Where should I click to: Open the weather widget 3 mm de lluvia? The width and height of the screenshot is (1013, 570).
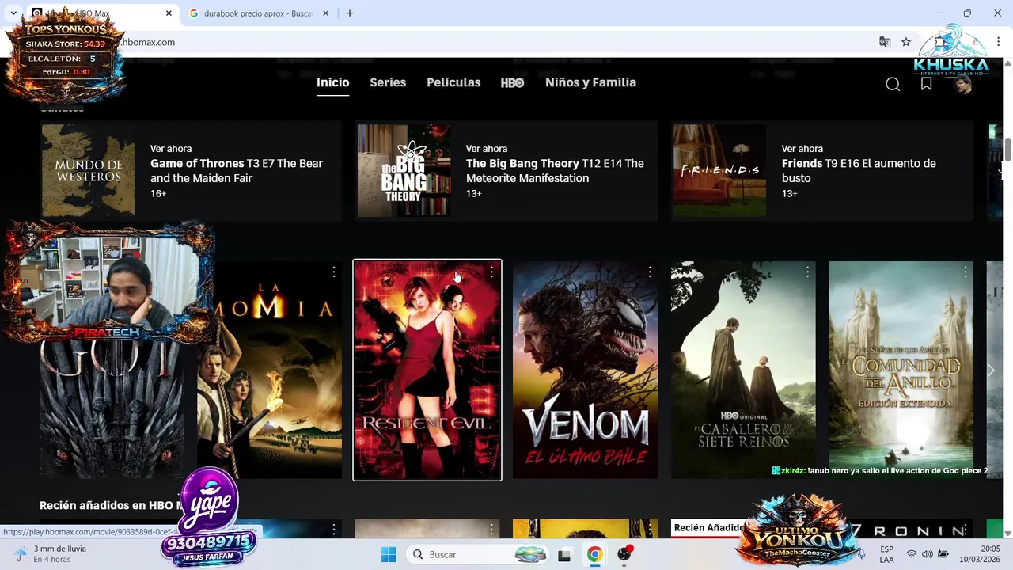(x=51, y=554)
